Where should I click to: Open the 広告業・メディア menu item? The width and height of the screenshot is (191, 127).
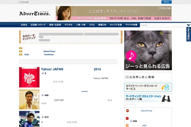pyautogui.click(x=38, y=25)
